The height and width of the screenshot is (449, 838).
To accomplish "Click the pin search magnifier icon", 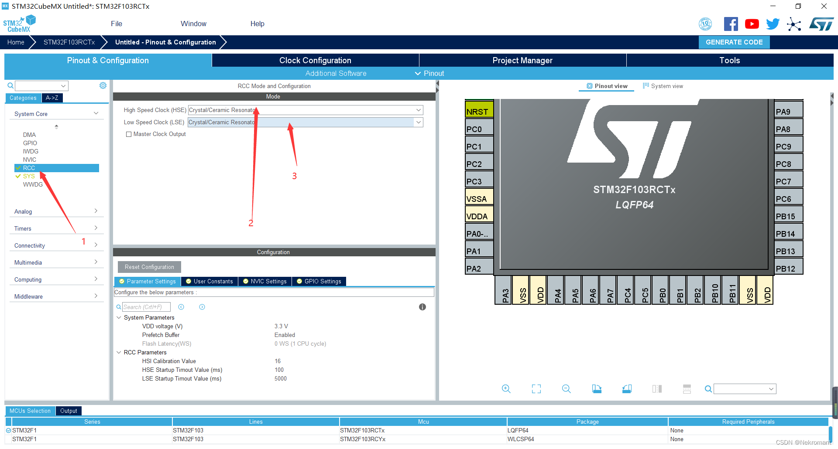I will point(708,389).
